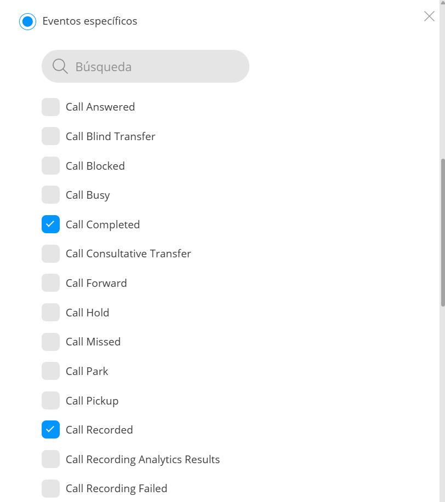The width and height of the screenshot is (445, 502).
Task: Select the Eventos específicos radio button
Action: point(27,21)
